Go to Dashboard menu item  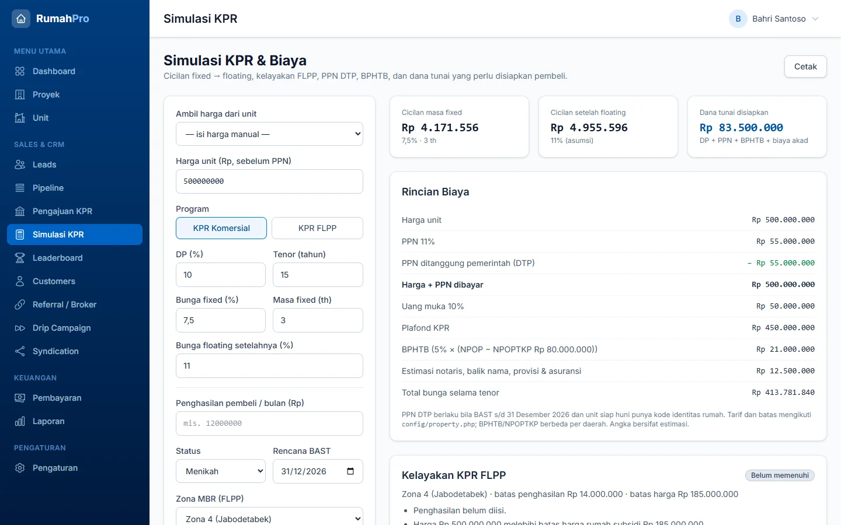(x=75, y=71)
